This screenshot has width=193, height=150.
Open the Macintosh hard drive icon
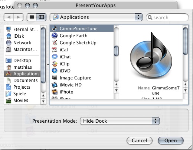point(9,49)
